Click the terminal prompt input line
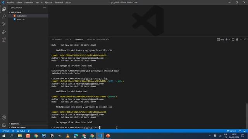Viewport: 248px width, 139px height. [x=76, y=127]
